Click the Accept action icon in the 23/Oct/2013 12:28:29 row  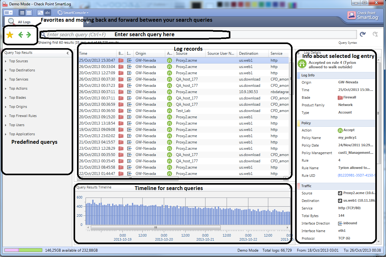pyautogui.click(x=170, y=148)
